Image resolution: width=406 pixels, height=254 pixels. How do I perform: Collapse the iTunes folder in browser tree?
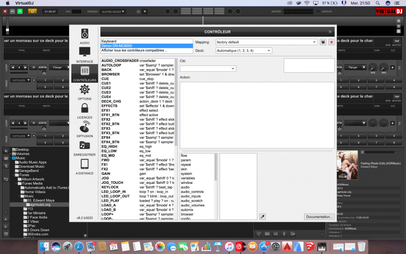15,175
